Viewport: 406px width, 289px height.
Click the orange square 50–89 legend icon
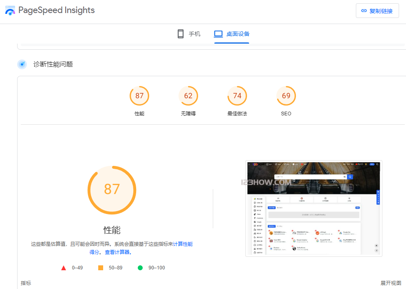click(x=101, y=268)
